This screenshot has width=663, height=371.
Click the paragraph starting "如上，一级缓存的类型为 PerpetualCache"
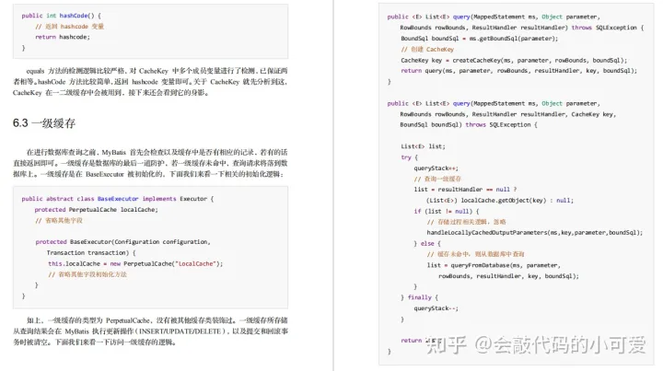150,331
